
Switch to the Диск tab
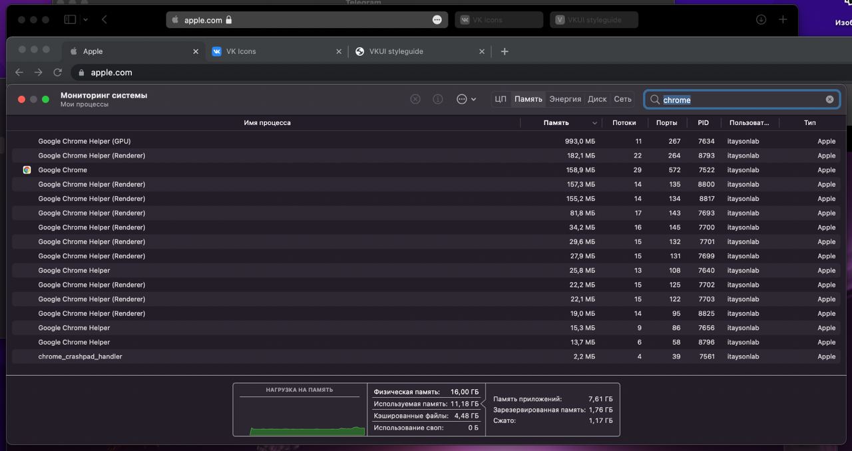pyautogui.click(x=597, y=99)
